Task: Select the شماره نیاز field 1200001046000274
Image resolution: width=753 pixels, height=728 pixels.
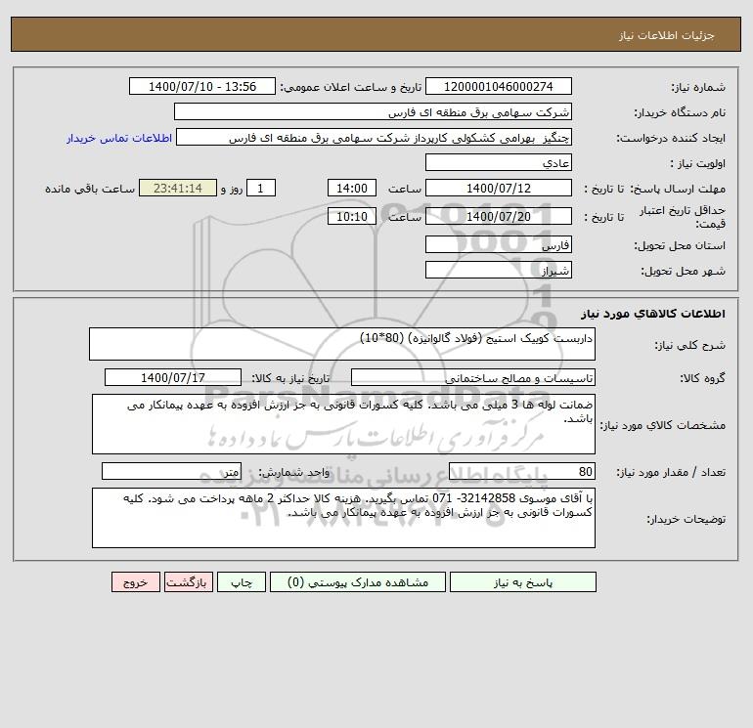Action: (499, 86)
